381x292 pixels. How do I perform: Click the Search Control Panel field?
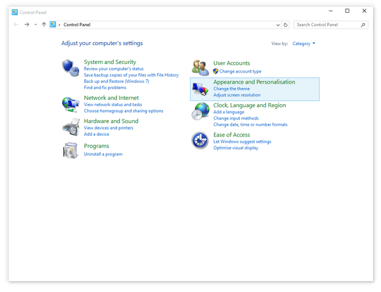pyautogui.click(x=327, y=25)
